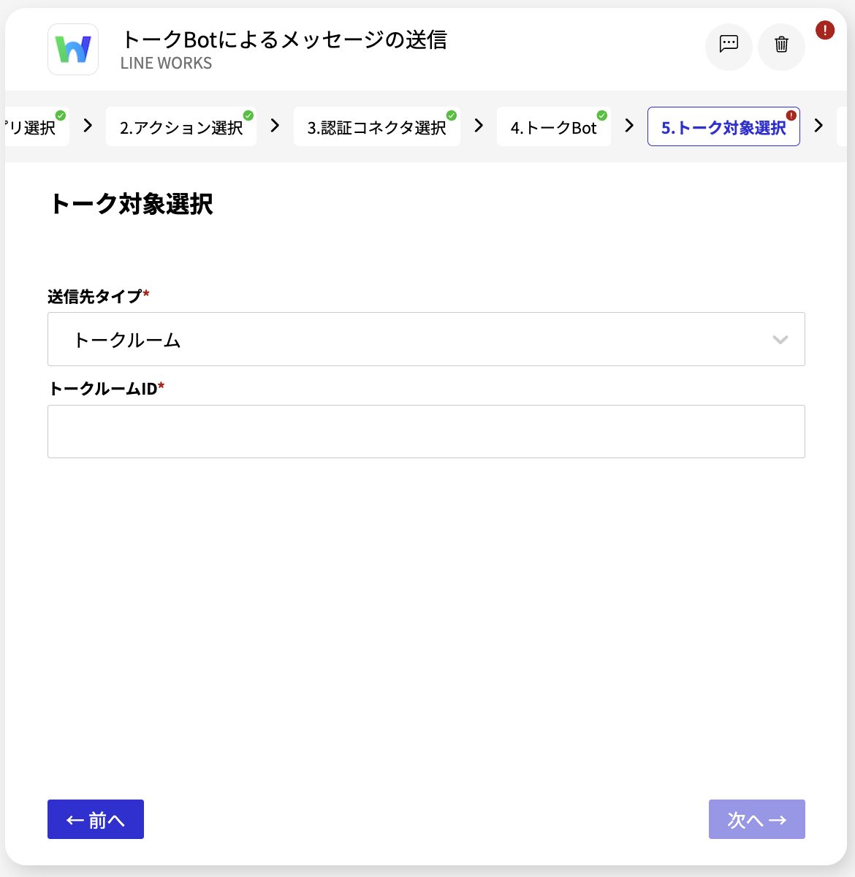Click the trash can delete icon
Image resolution: width=855 pixels, height=877 pixels.
coord(781,47)
